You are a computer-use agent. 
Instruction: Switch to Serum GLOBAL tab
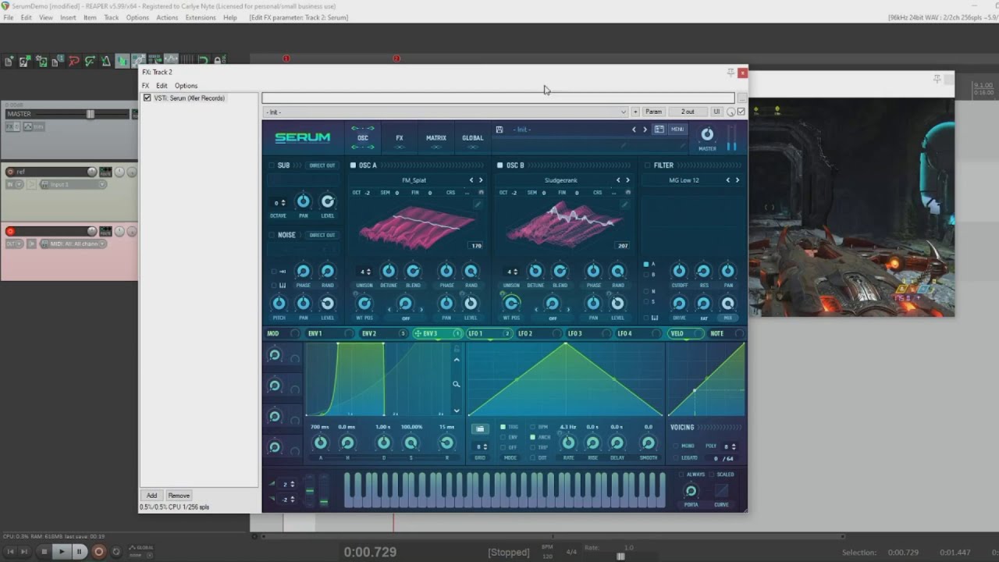[x=472, y=138]
